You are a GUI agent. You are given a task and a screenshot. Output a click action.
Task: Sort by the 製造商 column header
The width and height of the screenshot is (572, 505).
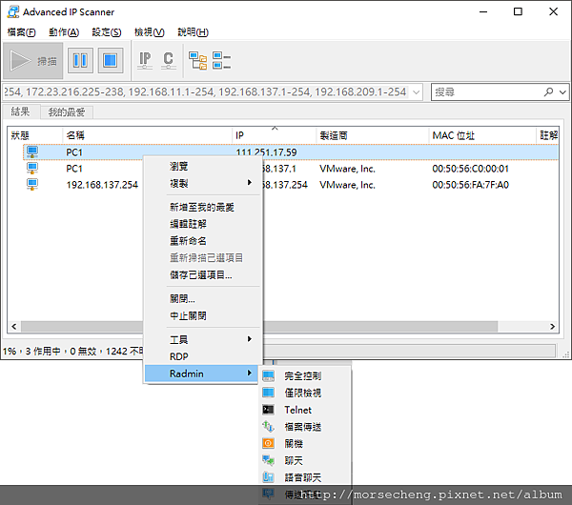click(x=372, y=135)
